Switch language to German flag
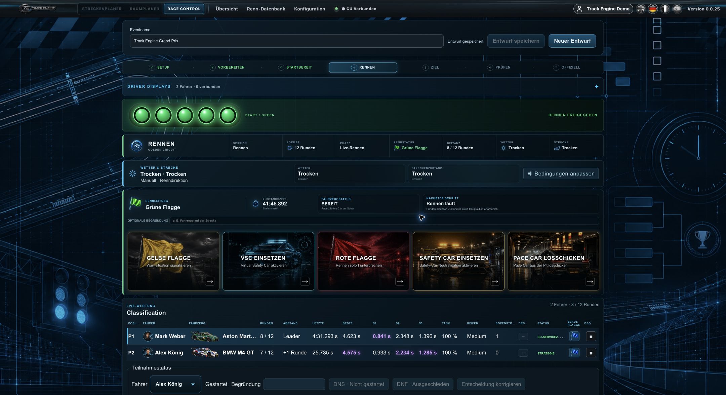The height and width of the screenshot is (395, 726). [653, 9]
